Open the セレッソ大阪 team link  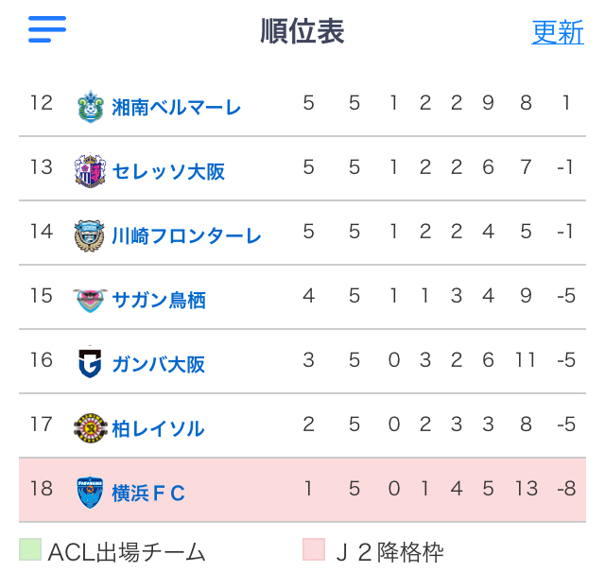click(x=168, y=171)
